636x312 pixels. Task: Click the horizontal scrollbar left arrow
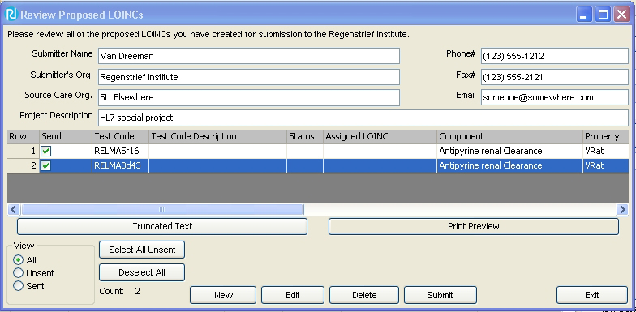(x=13, y=209)
